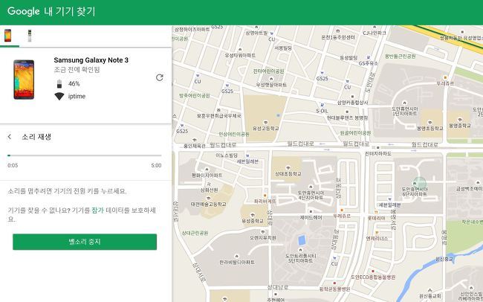483x302 pixels.
Task: Click the 원골어린이공원 park label
Action: pyautogui.click(x=355, y=133)
